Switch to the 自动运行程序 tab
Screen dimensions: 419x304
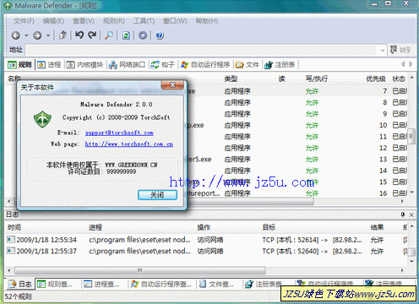click(205, 65)
